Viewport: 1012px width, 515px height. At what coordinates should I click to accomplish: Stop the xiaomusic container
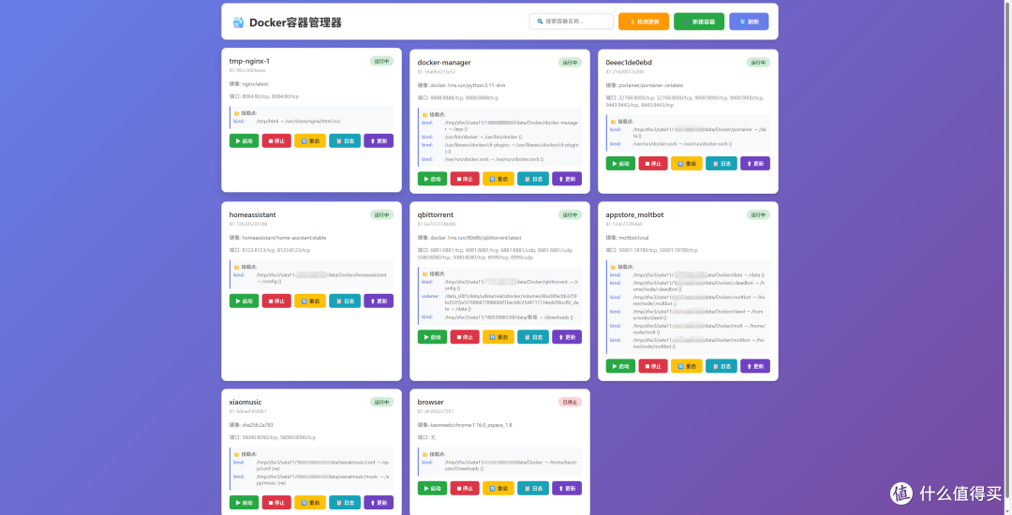tap(276, 502)
